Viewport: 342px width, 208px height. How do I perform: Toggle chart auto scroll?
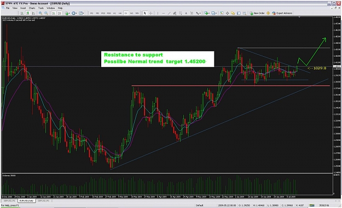click(x=54, y=13)
